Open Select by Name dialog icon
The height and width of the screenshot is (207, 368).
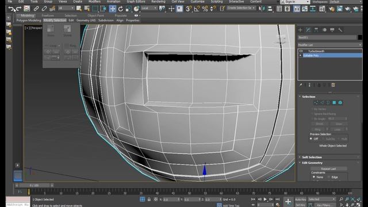point(87,9)
